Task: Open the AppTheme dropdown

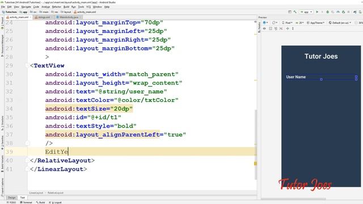Action: tap(315, 23)
